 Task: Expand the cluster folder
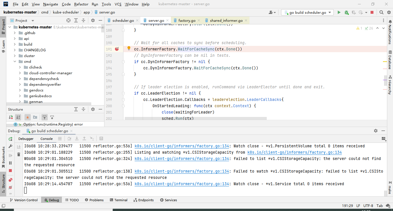tap(15, 56)
